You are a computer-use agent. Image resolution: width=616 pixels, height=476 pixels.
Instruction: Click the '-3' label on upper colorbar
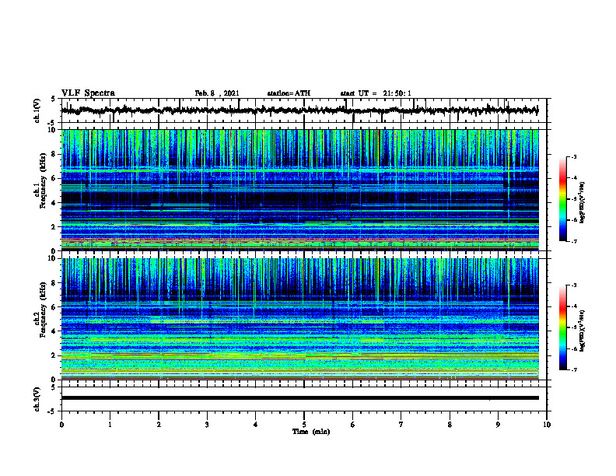574,157
